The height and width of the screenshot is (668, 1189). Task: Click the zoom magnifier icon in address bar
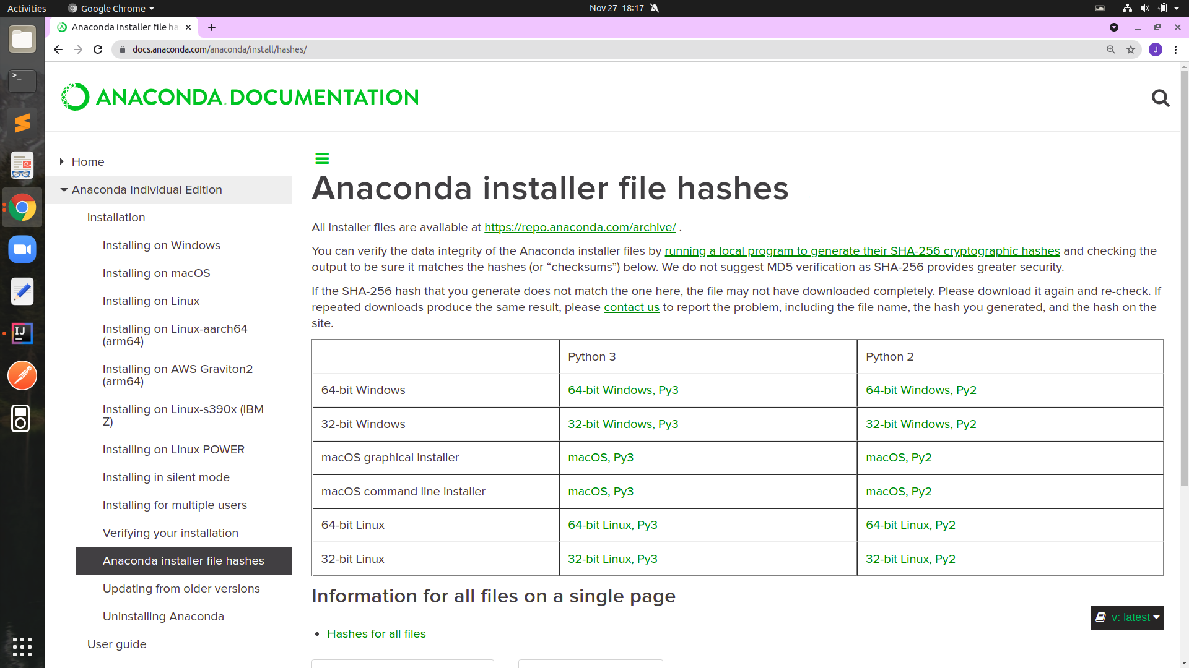pyautogui.click(x=1111, y=49)
